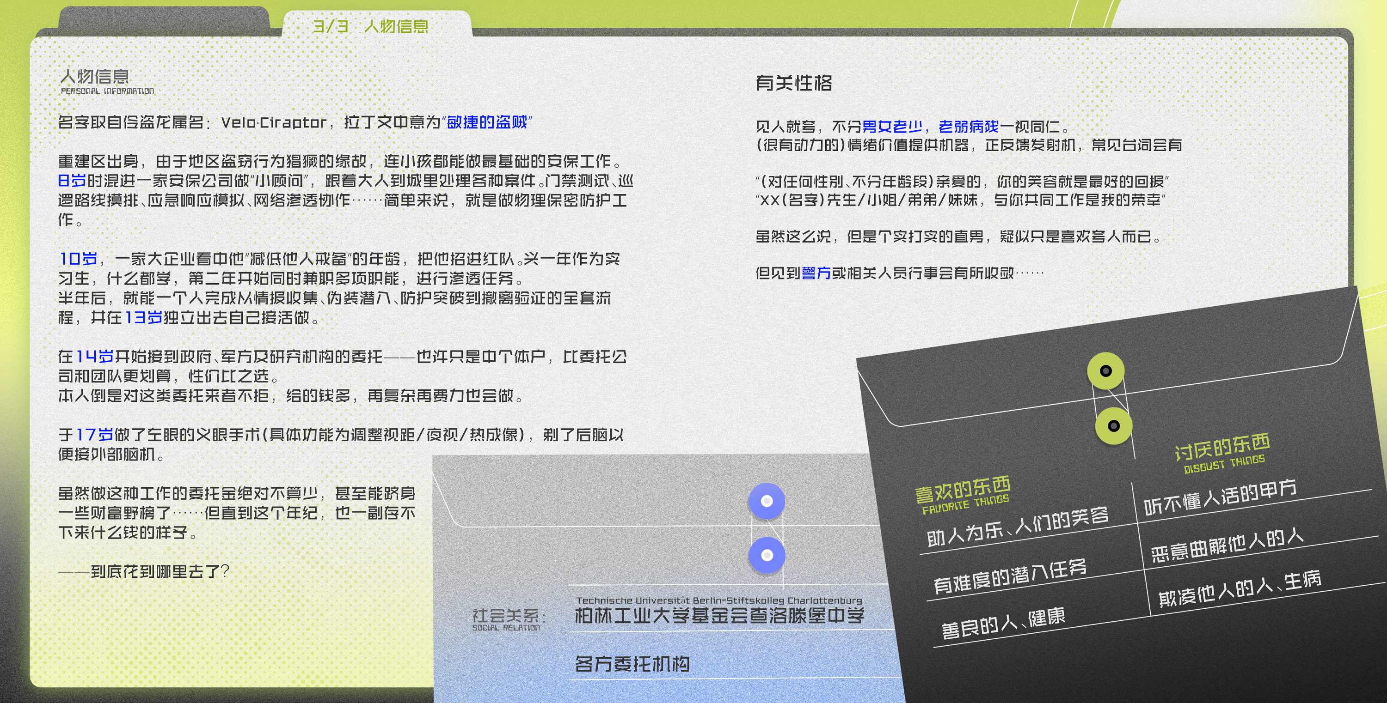
Task: Select the 有难度的潜入任务 list row
Action: 1010,576
